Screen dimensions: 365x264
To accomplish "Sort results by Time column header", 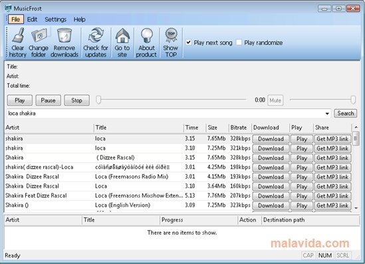I will 195,128.
